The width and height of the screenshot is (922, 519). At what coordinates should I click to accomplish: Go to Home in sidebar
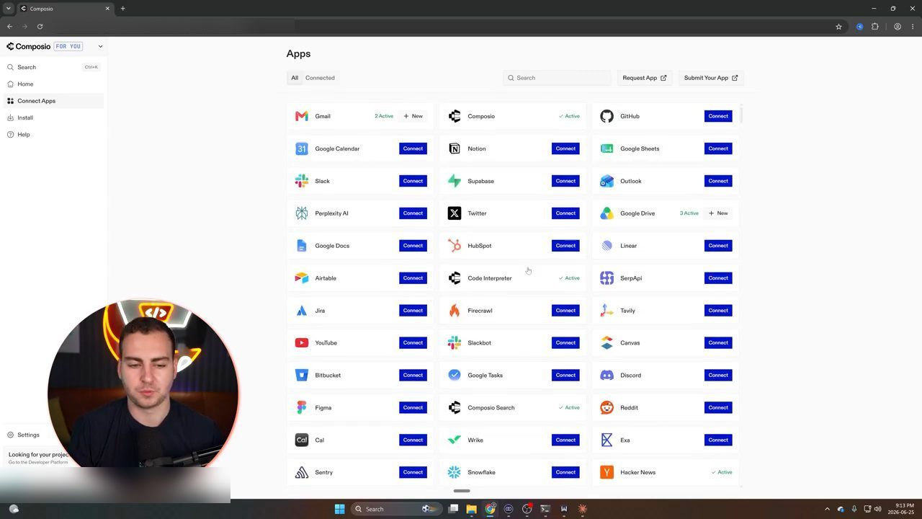point(54,84)
